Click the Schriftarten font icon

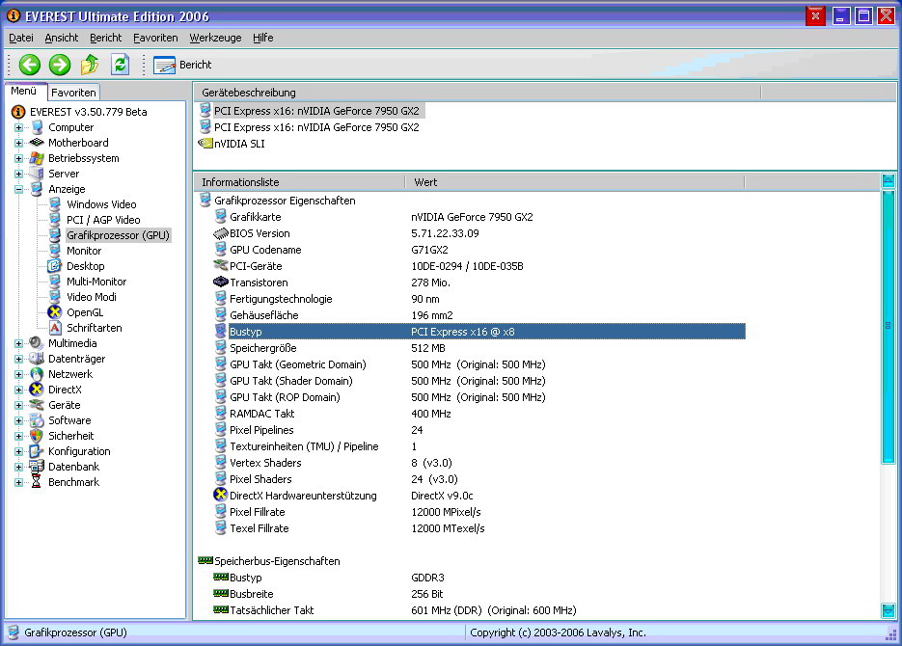55,328
